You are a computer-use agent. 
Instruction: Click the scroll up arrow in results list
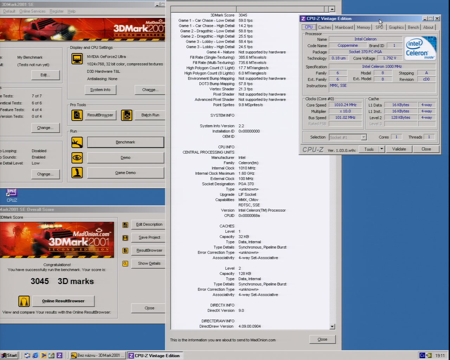pyautogui.click(x=332, y=9)
